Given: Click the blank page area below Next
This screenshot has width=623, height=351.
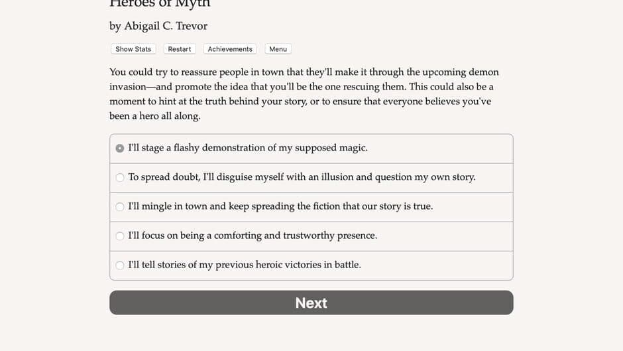Looking at the screenshot, I should coord(311,334).
